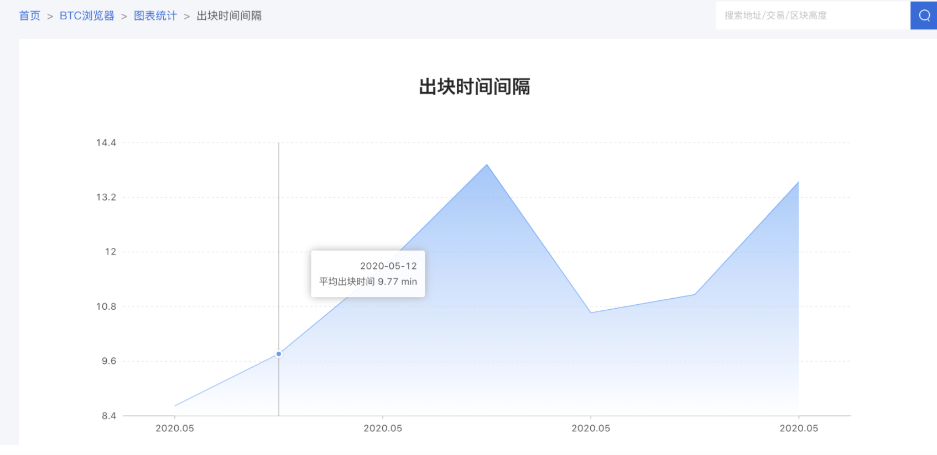Click the 10.8 y-axis label
937x455 pixels.
[106, 306]
